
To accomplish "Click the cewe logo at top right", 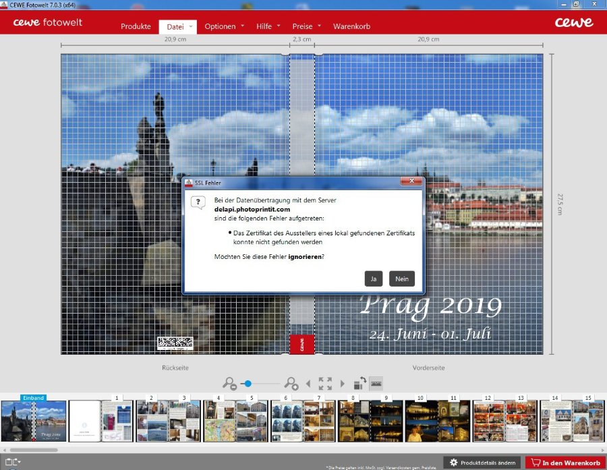I will (574, 22).
